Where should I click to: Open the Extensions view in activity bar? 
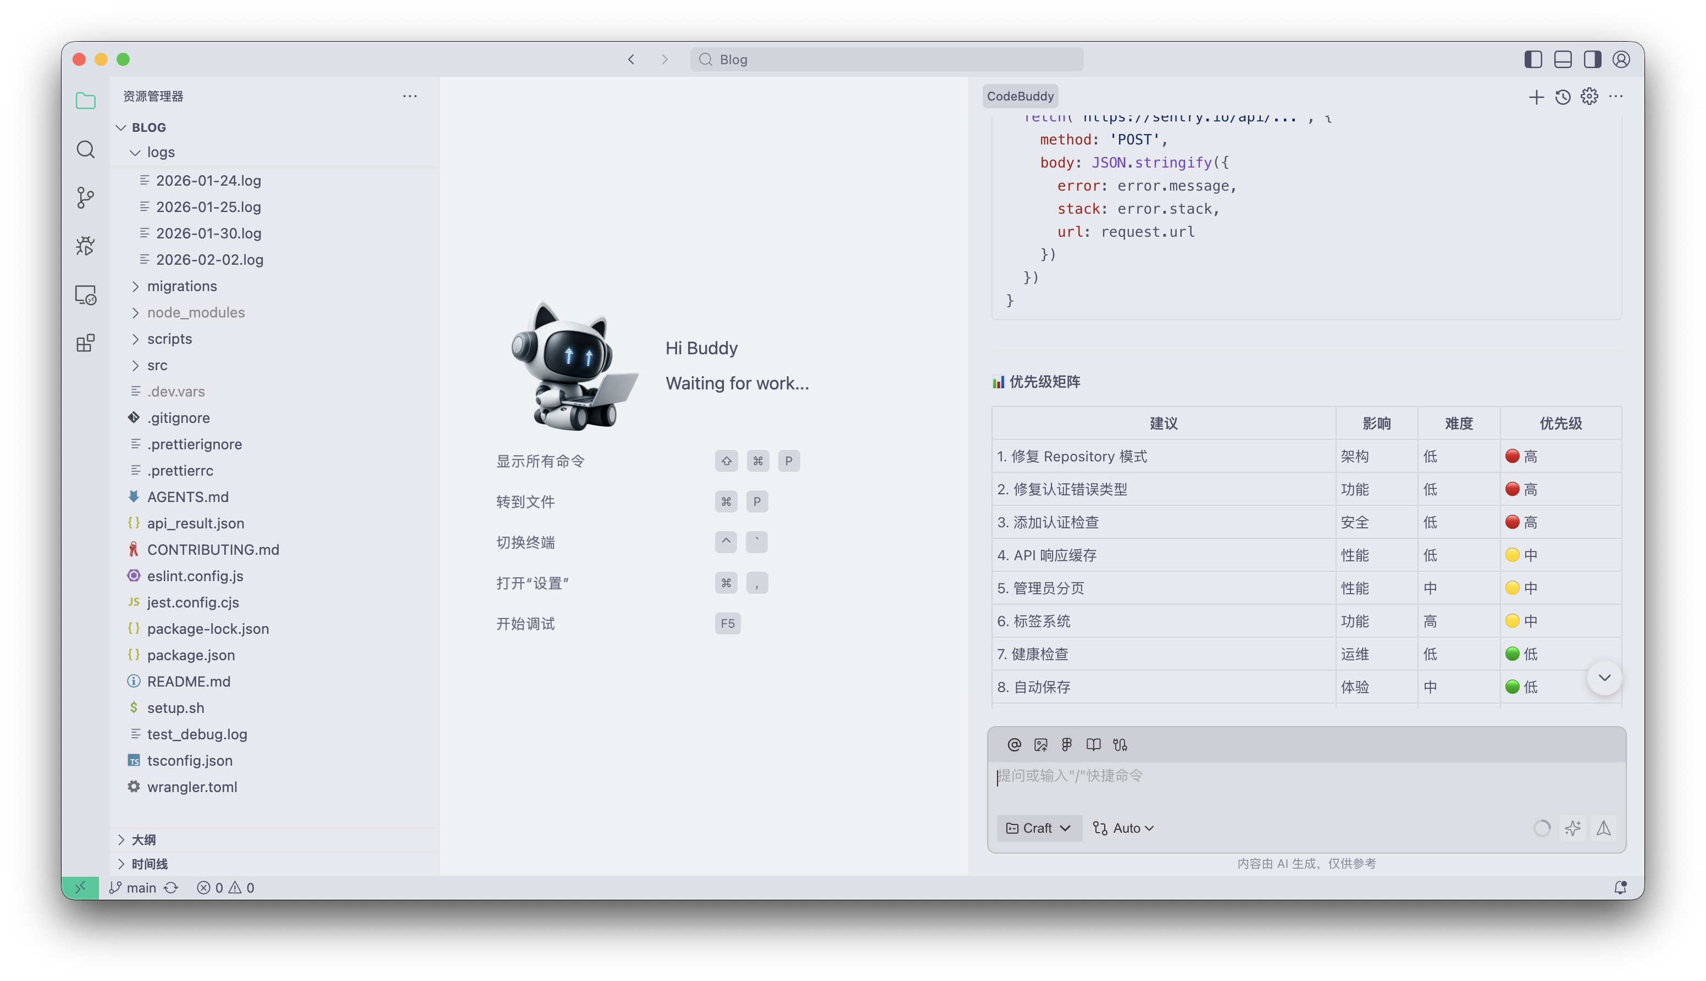(85, 343)
